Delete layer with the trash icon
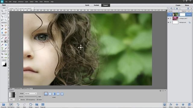Viewport: 193px width, 108px height. tap(188, 8)
